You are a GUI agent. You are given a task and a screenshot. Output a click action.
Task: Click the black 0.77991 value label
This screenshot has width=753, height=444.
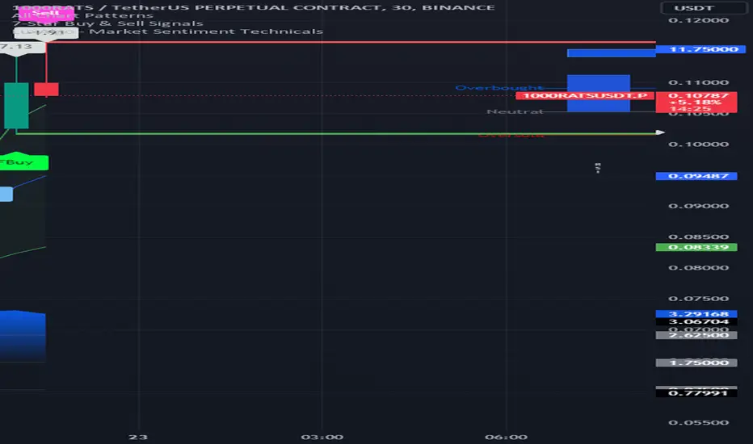click(x=696, y=393)
